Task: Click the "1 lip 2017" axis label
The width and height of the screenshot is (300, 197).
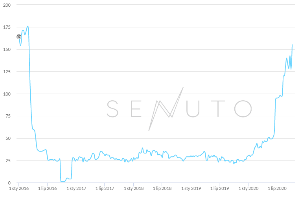Action: 105,188
